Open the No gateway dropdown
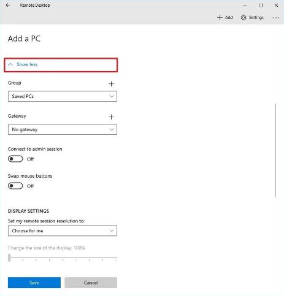The width and height of the screenshot is (284, 296). point(63,129)
